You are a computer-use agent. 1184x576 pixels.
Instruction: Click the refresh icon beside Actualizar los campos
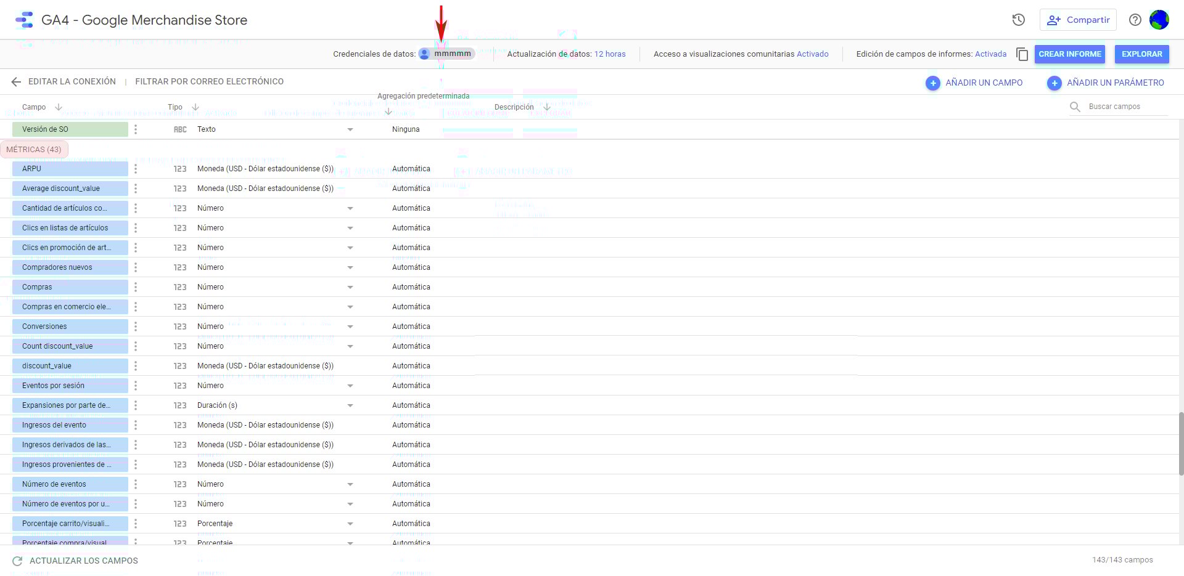(17, 561)
